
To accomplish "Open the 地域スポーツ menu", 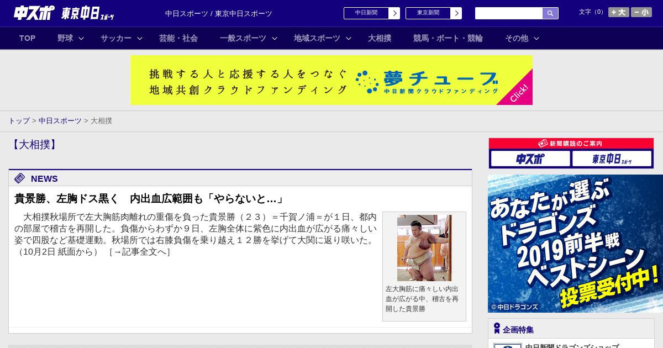I will pyautogui.click(x=317, y=38).
